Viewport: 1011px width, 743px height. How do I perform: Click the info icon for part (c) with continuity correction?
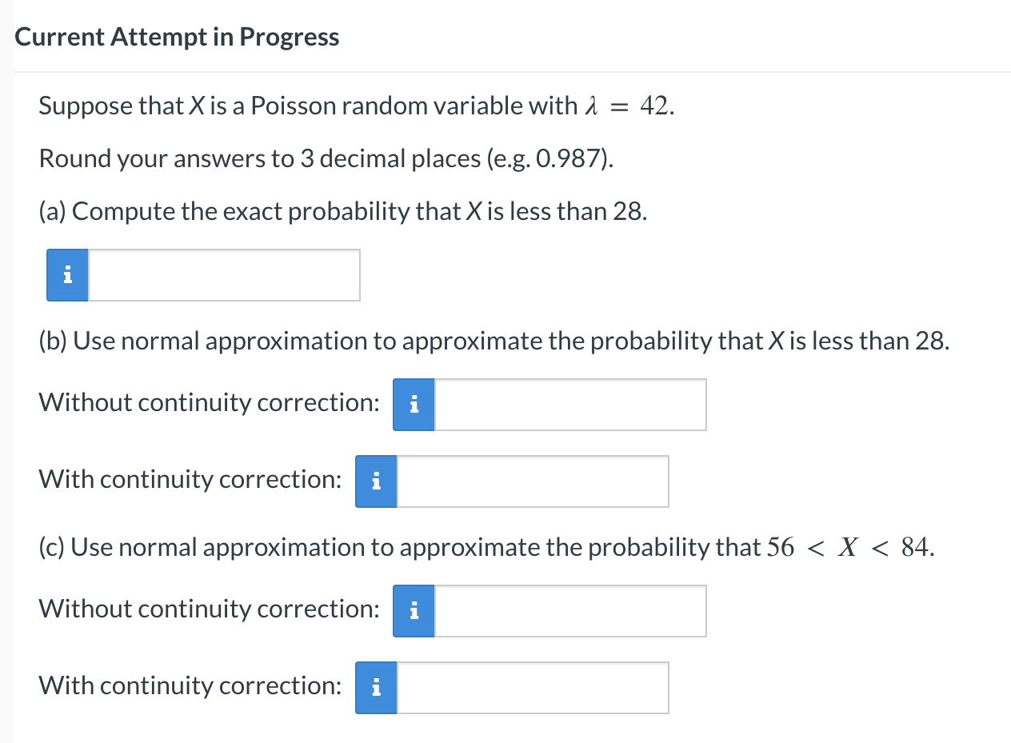click(x=376, y=687)
